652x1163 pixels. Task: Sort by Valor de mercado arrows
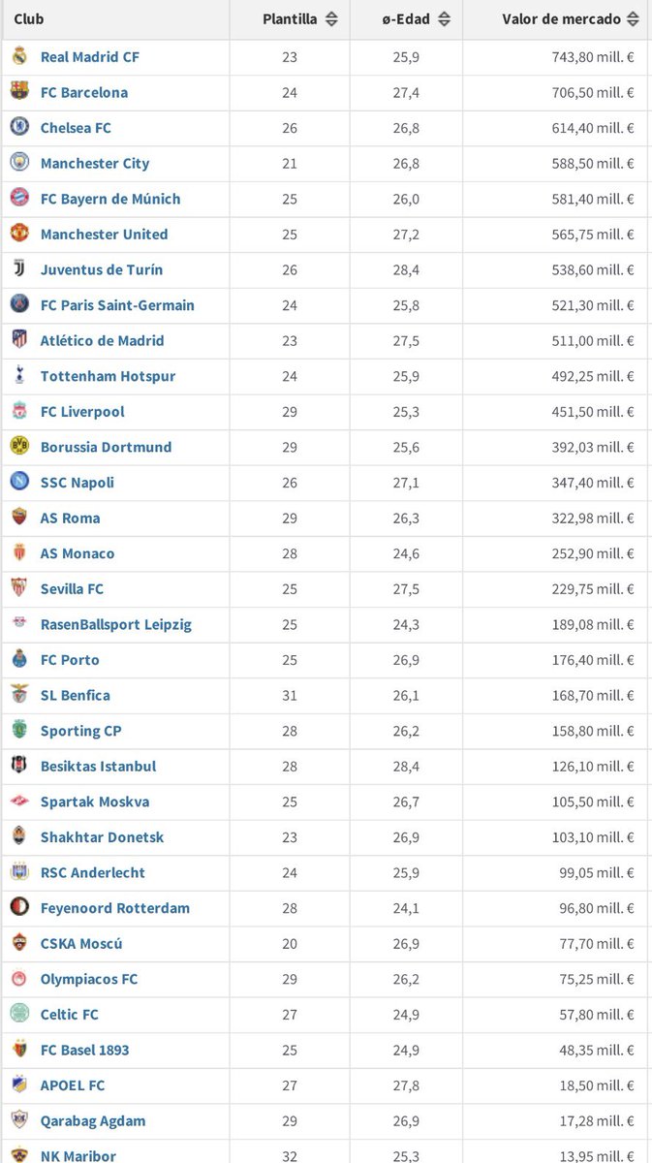633,19
